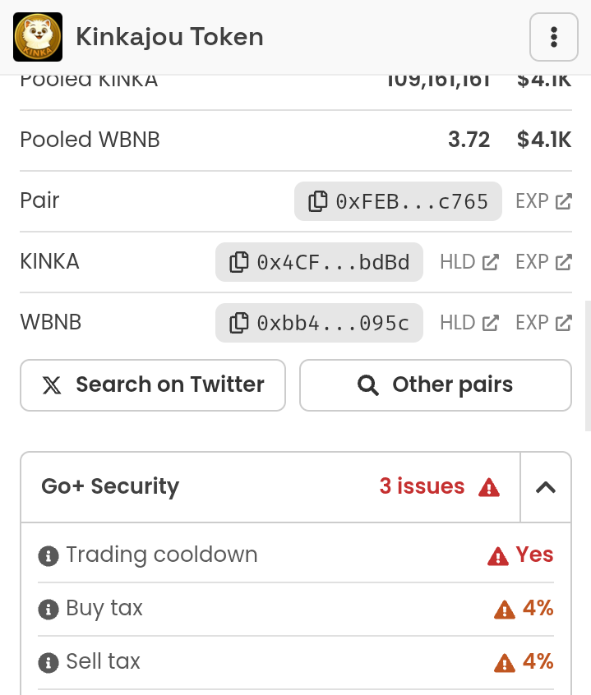This screenshot has height=695, width=591.
Task: Open the WBNB EXP explorer link
Action: click(543, 323)
